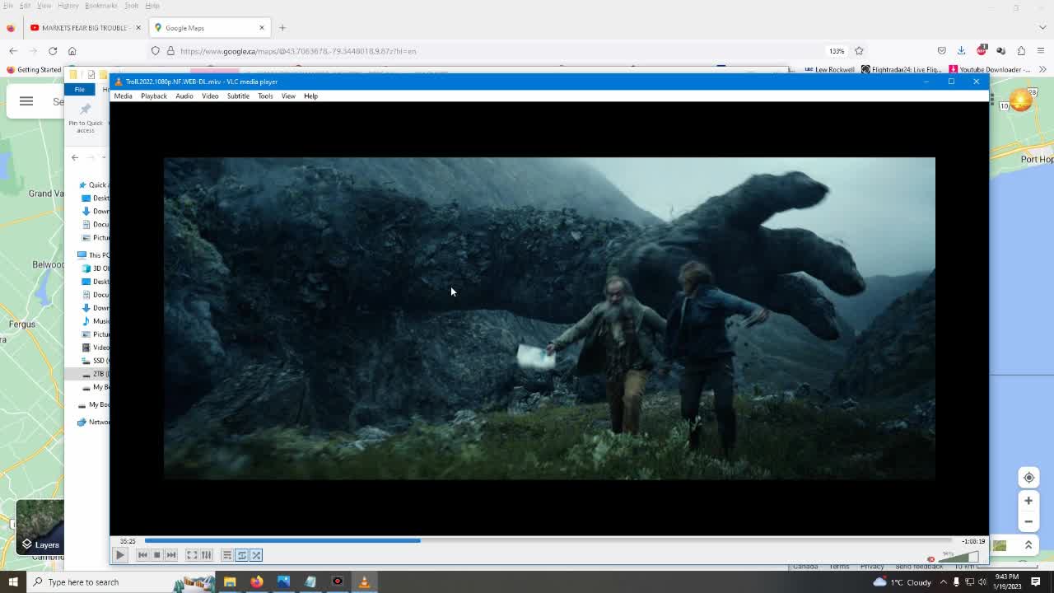Open the Firefox extensions puzzle icon
Viewport: 1054px width, 593px height.
(1021, 51)
